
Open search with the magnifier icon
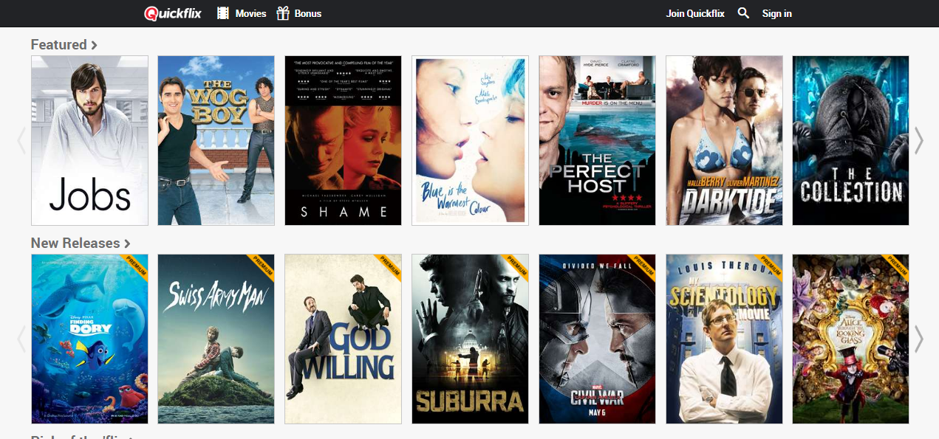pos(743,13)
